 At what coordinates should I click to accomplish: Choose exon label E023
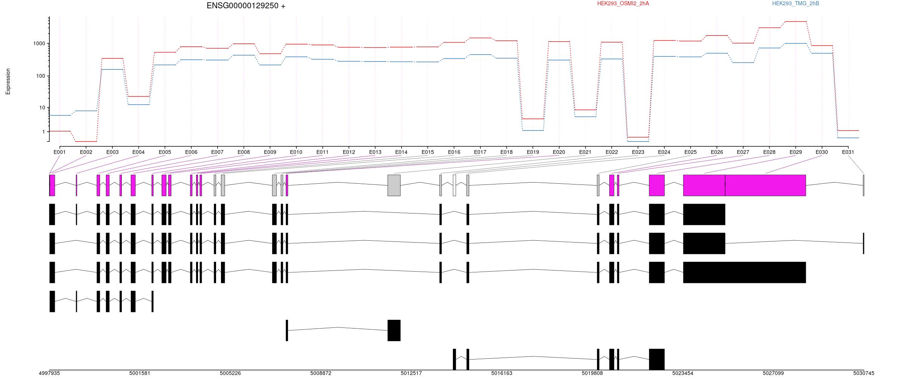tap(638, 152)
